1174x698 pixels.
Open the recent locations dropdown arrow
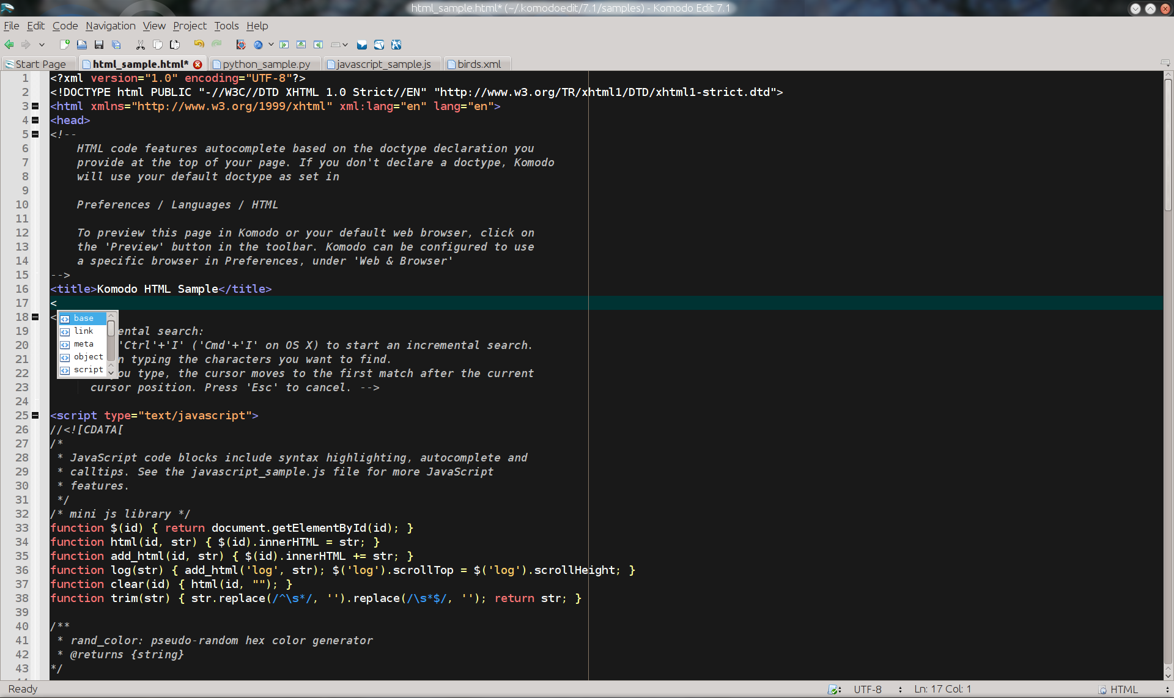42,45
